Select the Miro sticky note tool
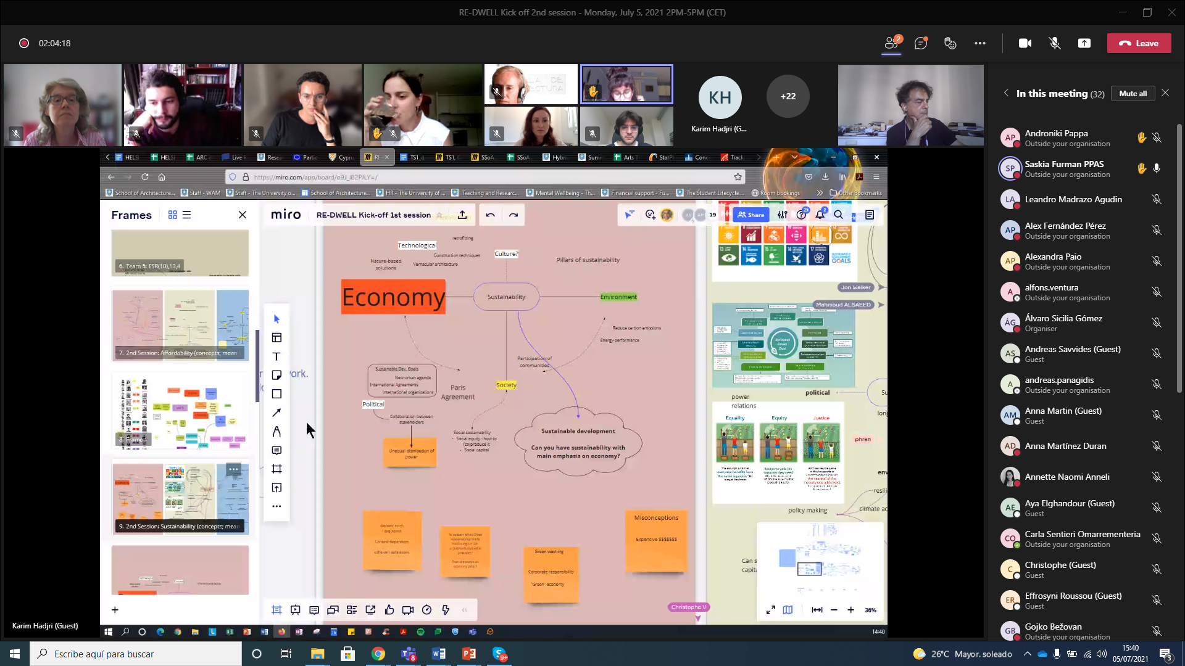Viewport: 1185px width, 666px height. point(276,375)
